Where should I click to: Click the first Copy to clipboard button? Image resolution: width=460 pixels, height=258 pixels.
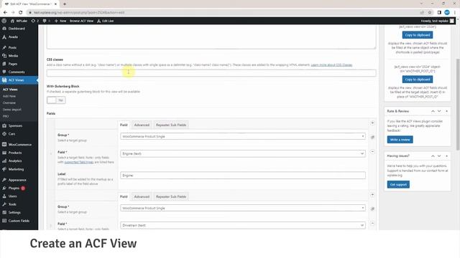[x=417, y=35]
